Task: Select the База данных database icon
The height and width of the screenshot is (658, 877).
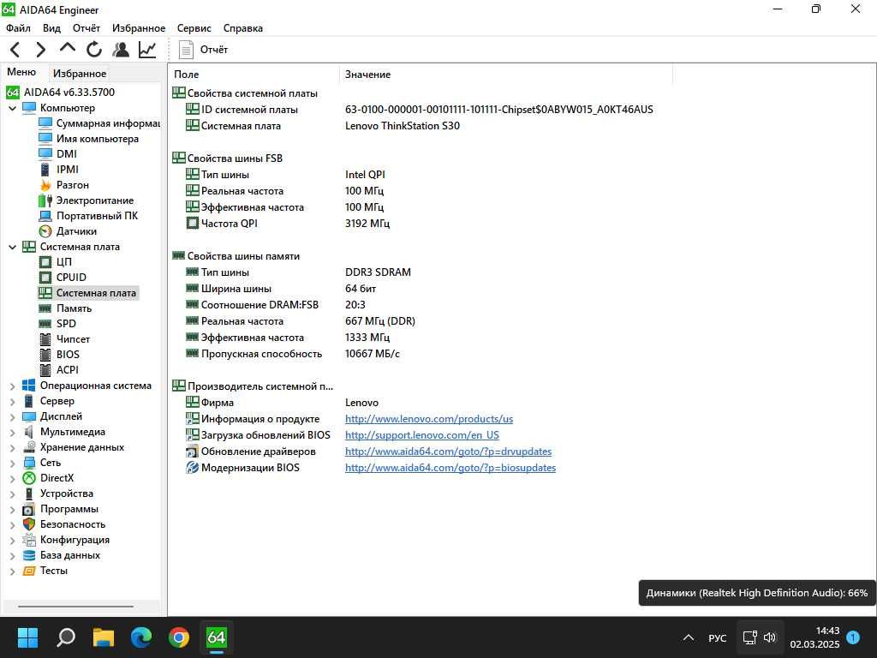Action: (x=29, y=555)
